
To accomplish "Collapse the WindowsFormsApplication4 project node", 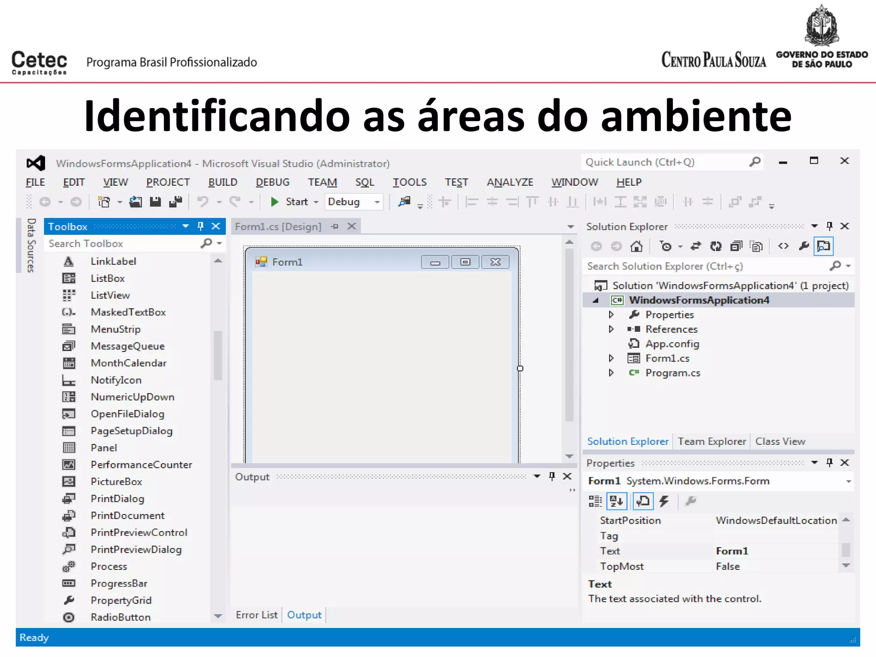I will 595,300.
